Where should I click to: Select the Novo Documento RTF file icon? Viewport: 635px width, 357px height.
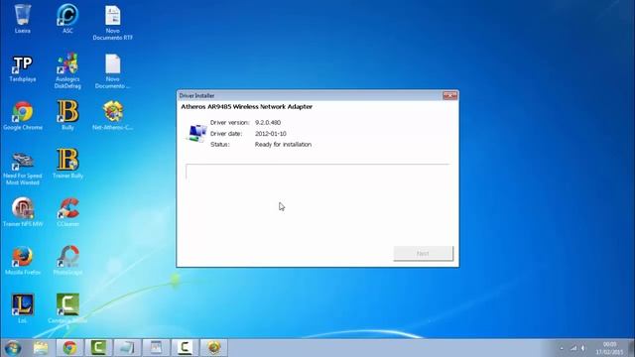(112, 22)
